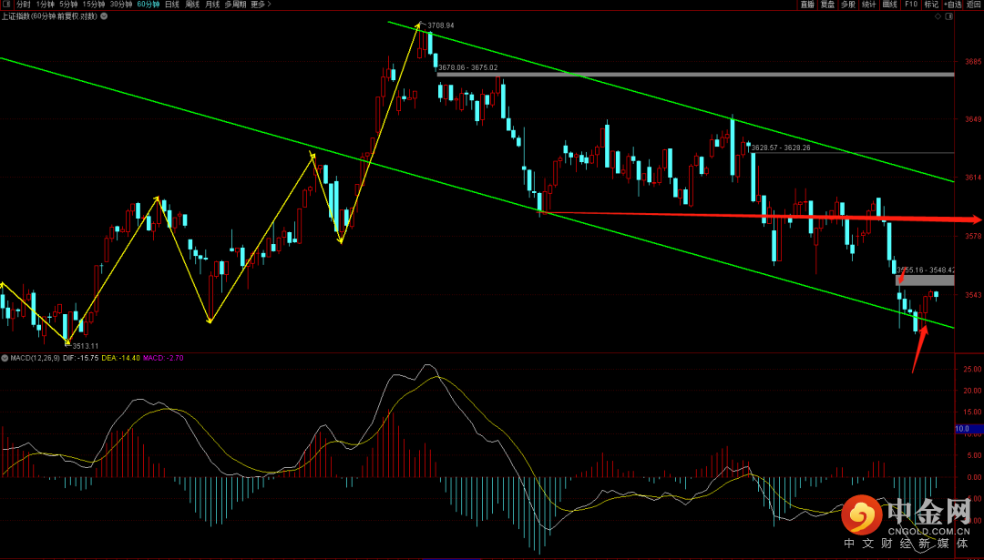Select the 30分钟 period tab

[x=120, y=5]
